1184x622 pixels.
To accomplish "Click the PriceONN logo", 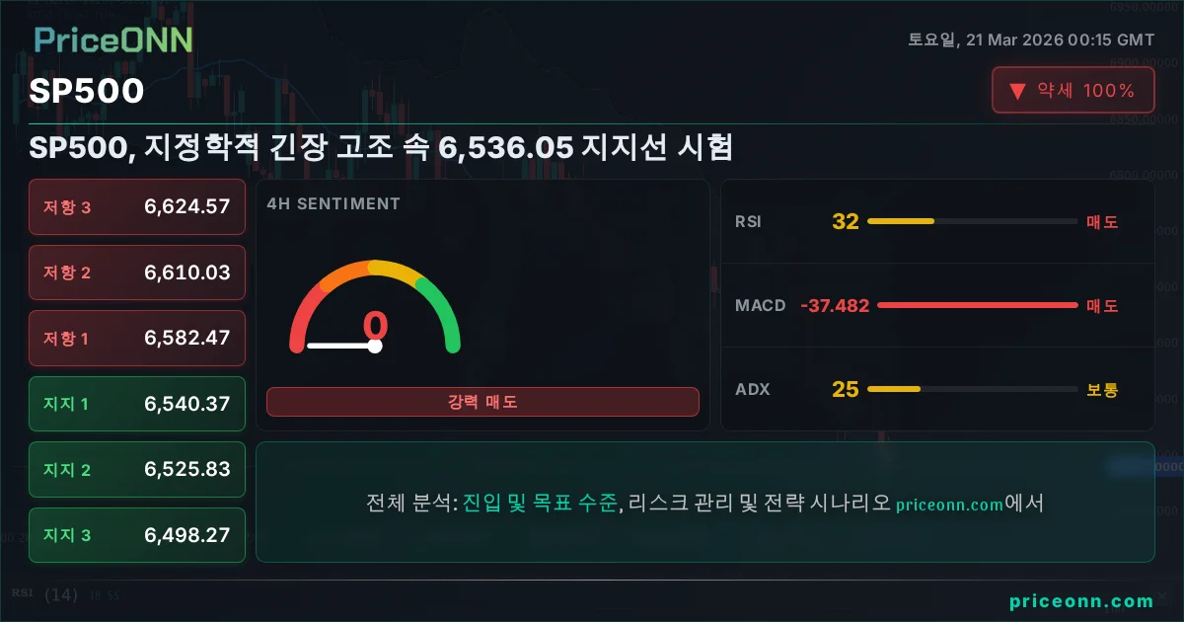I will tap(113, 39).
